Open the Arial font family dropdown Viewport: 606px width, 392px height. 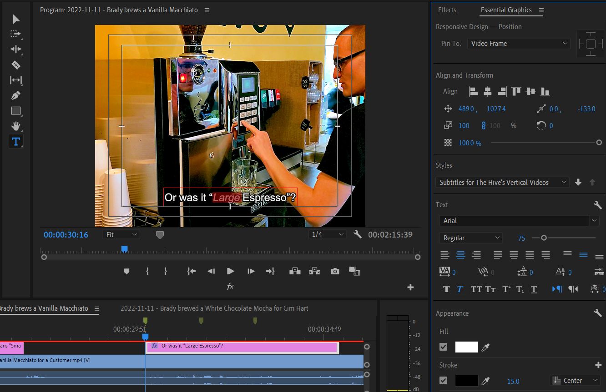519,220
